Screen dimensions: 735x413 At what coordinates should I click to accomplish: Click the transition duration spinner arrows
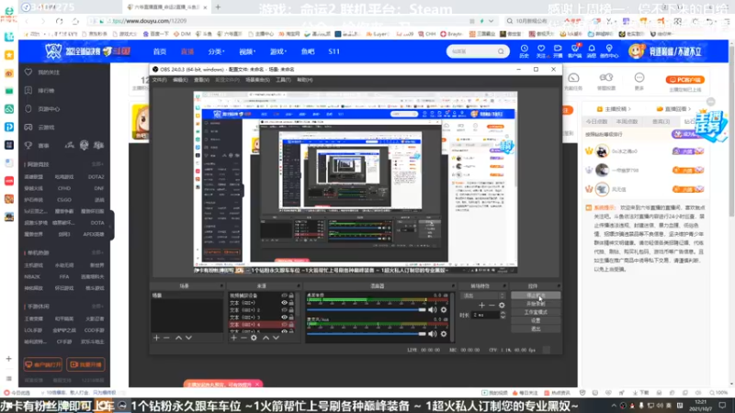pos(503,315)
